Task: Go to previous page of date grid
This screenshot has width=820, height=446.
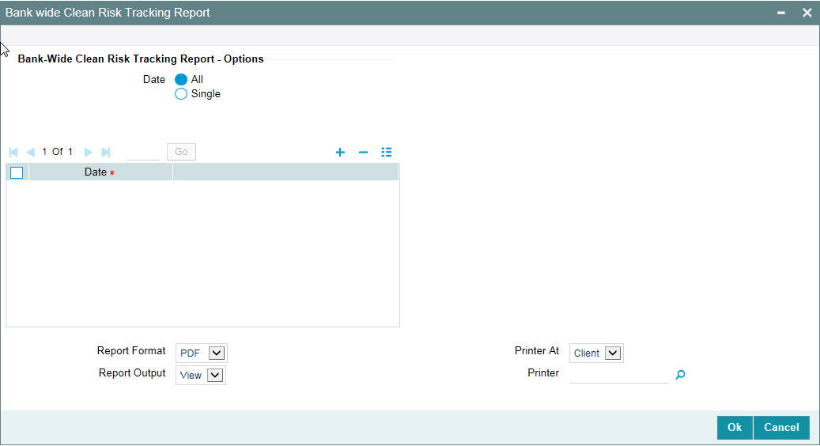Action: 30,152
